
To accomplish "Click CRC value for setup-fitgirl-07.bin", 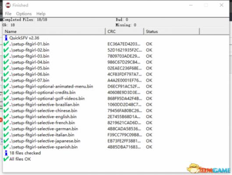I will (124, 80).
